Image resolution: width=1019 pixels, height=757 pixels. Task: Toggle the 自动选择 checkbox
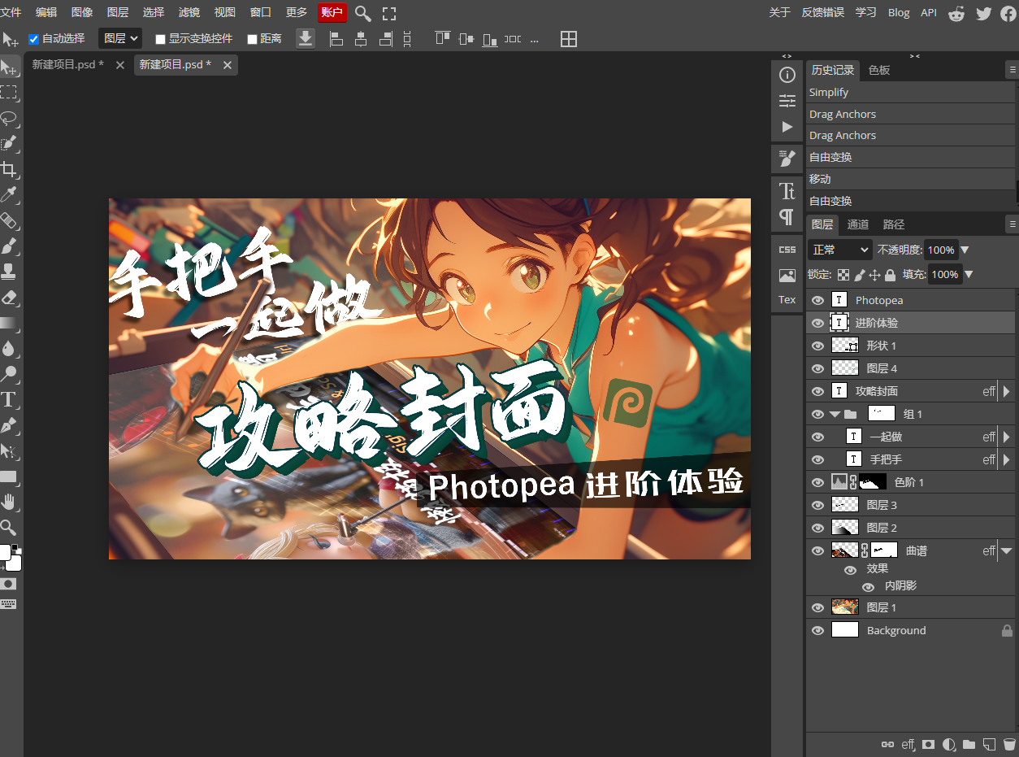(x=33, y=39)
